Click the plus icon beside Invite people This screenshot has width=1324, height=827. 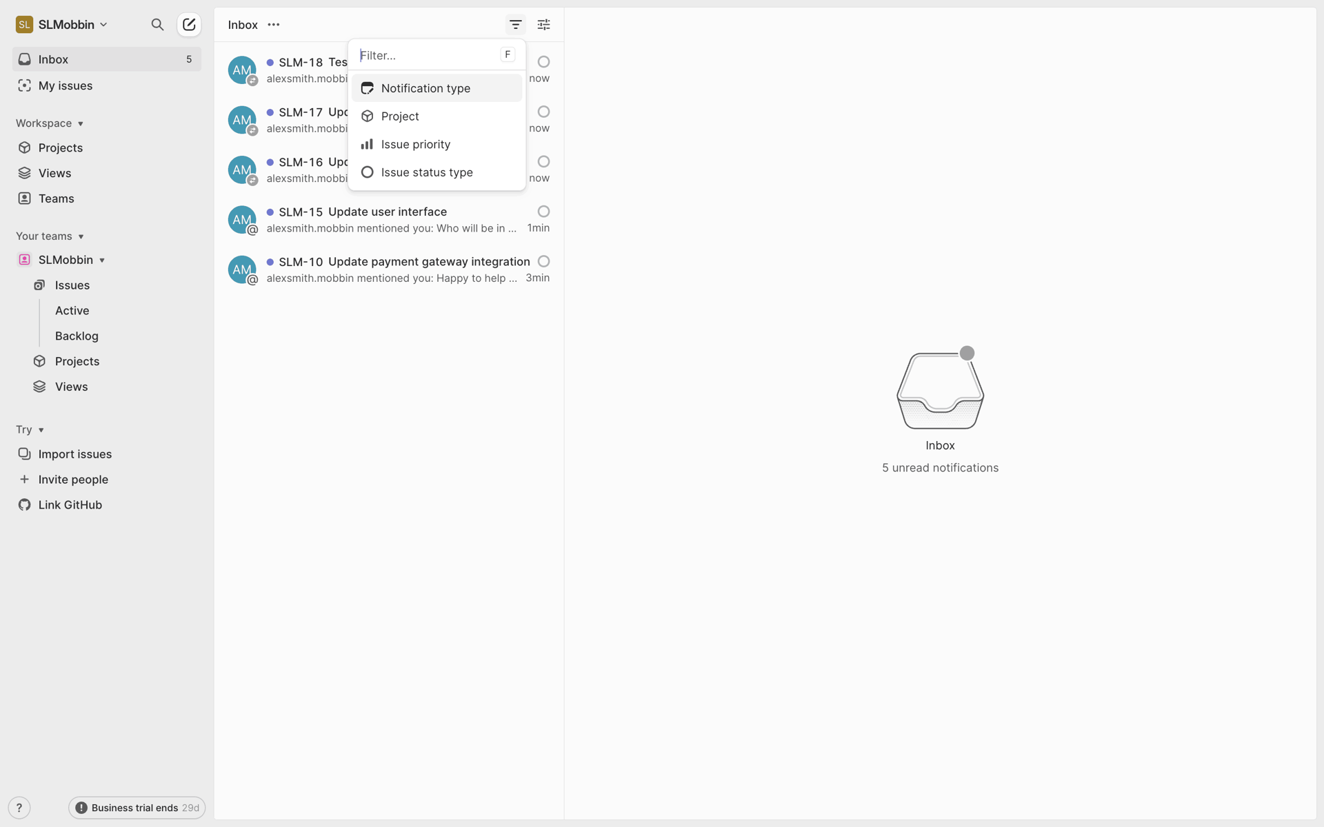[25, 480]
